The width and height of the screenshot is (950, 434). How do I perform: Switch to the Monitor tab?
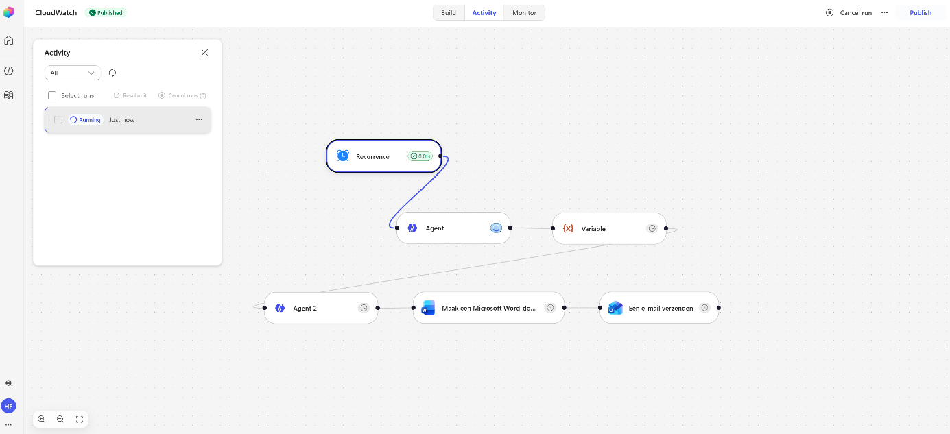point(525,12)
